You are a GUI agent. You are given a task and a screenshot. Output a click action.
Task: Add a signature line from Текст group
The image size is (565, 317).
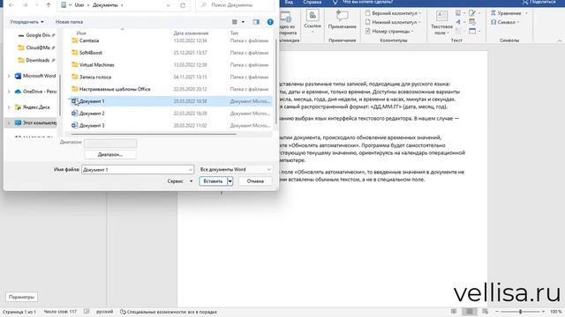pyautogui.click(x=472, y=13)
